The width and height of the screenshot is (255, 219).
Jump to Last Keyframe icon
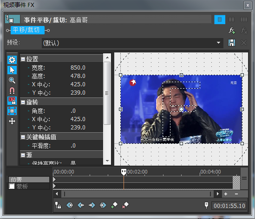point(103,205)
